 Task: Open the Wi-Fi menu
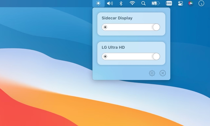click(132, 3)
